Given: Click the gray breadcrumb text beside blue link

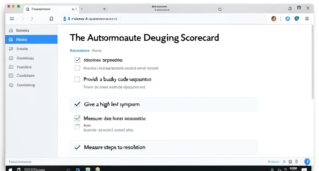Looking at the screenshot, I should [x=97, y=50].
